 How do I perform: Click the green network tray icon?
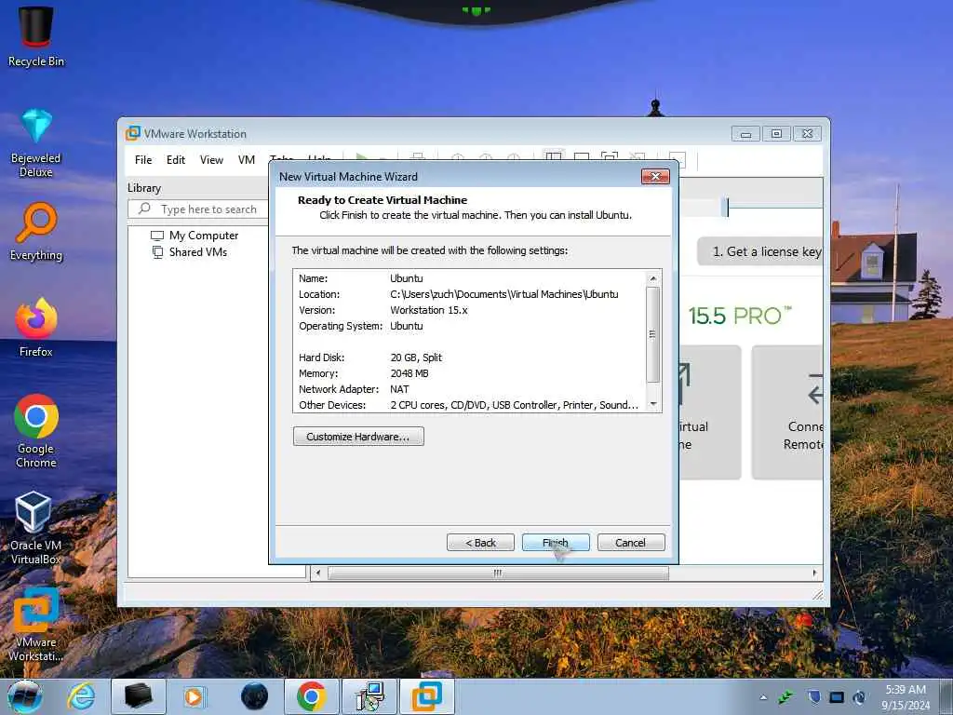point(786,697)
